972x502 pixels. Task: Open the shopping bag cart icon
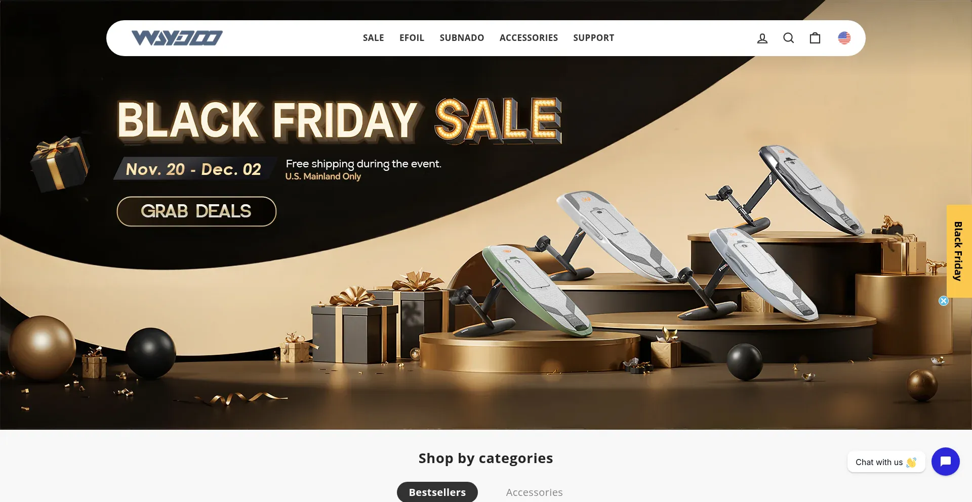(815, 38)
